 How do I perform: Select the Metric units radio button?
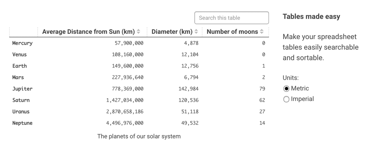coord(286,88)
